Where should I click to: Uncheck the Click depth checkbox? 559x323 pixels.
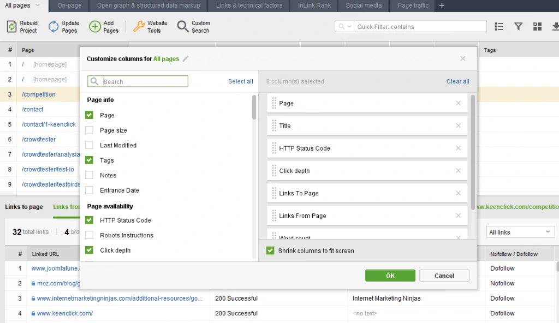[89, 250]
